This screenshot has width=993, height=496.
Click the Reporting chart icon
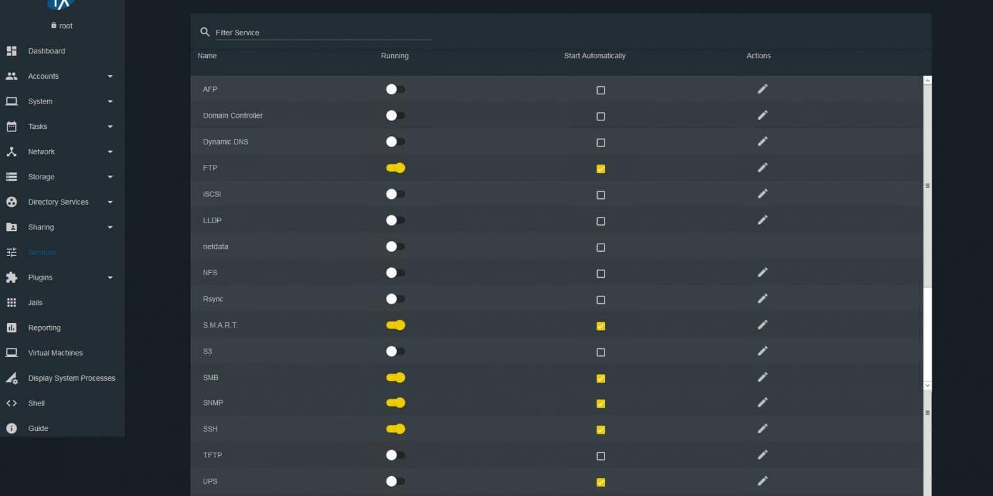click(11, 327)
